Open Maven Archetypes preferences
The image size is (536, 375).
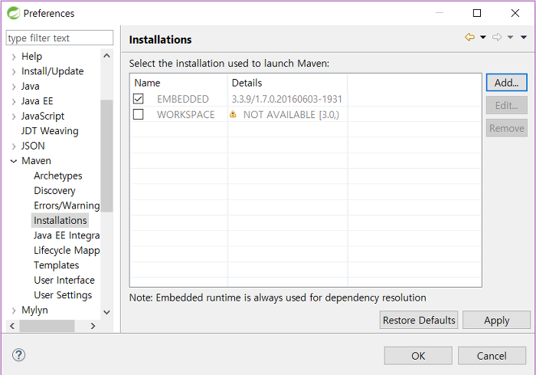coord(58,176)
